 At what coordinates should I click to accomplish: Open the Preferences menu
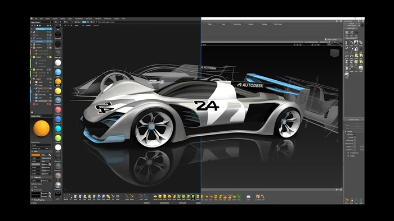[x=108, y=19]
